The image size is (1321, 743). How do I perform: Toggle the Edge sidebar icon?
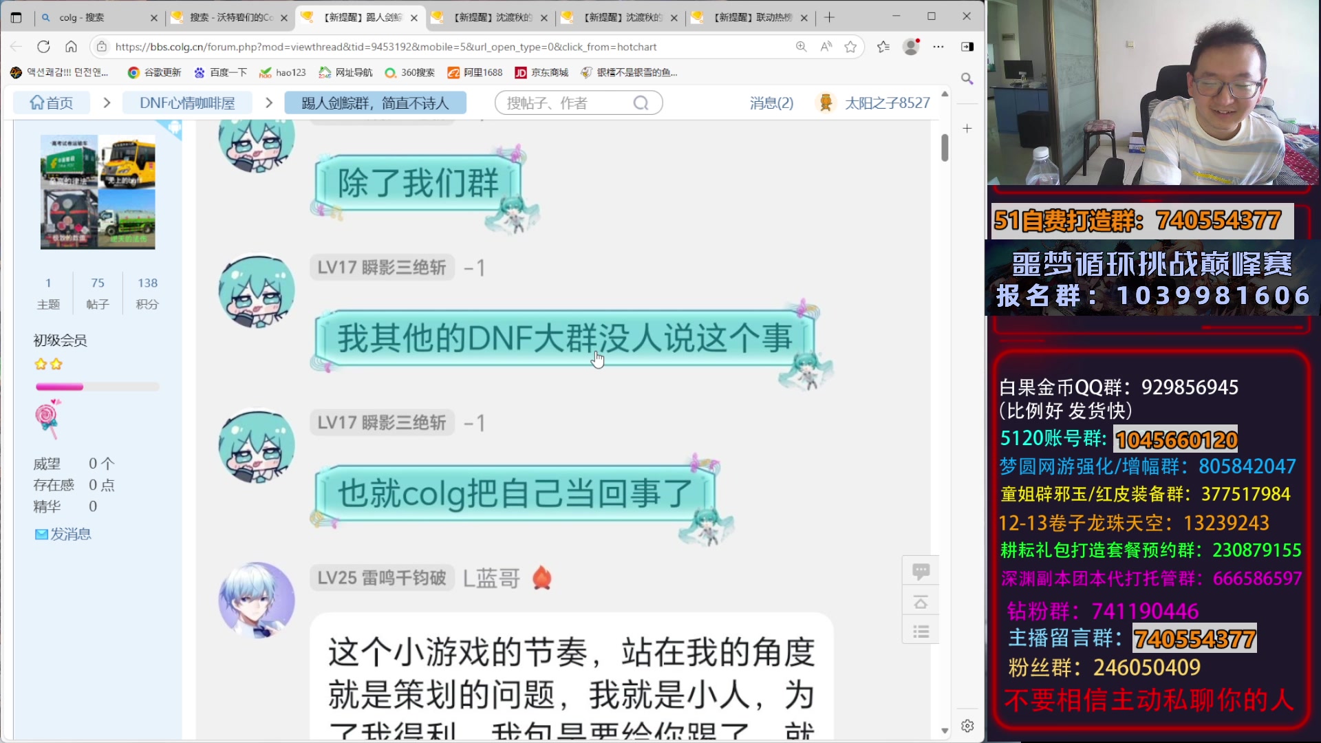pos(967,47)
